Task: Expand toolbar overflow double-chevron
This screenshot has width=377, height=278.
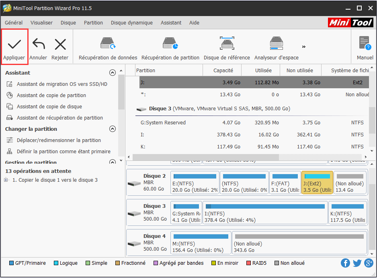Action: pyautogui.click(x=304, y=47)
